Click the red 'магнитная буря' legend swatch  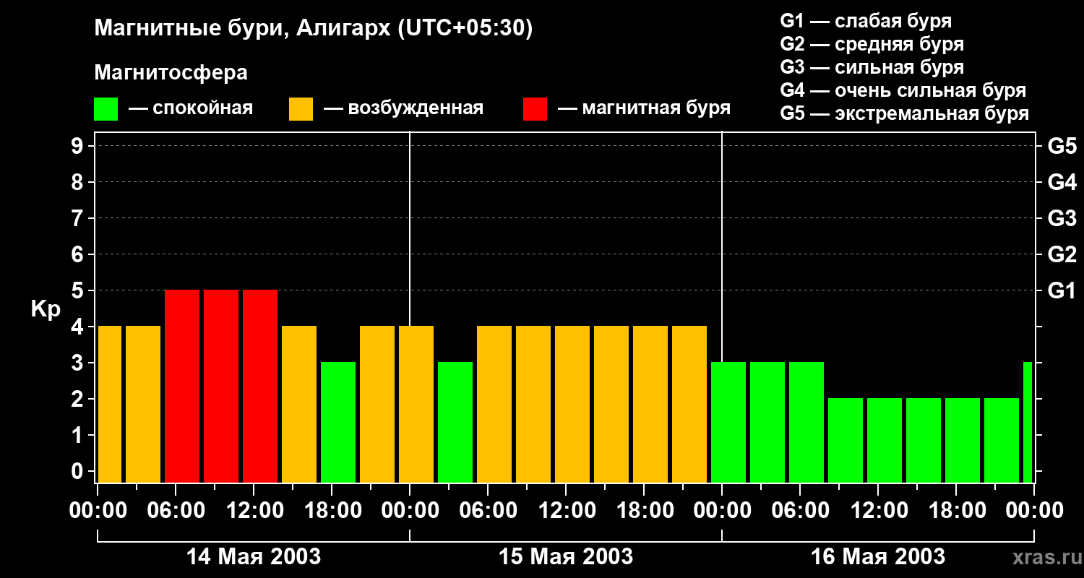[x=535, y=109]
